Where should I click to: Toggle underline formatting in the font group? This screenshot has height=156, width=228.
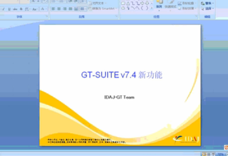pyautogui.click(x=9, y=9)
